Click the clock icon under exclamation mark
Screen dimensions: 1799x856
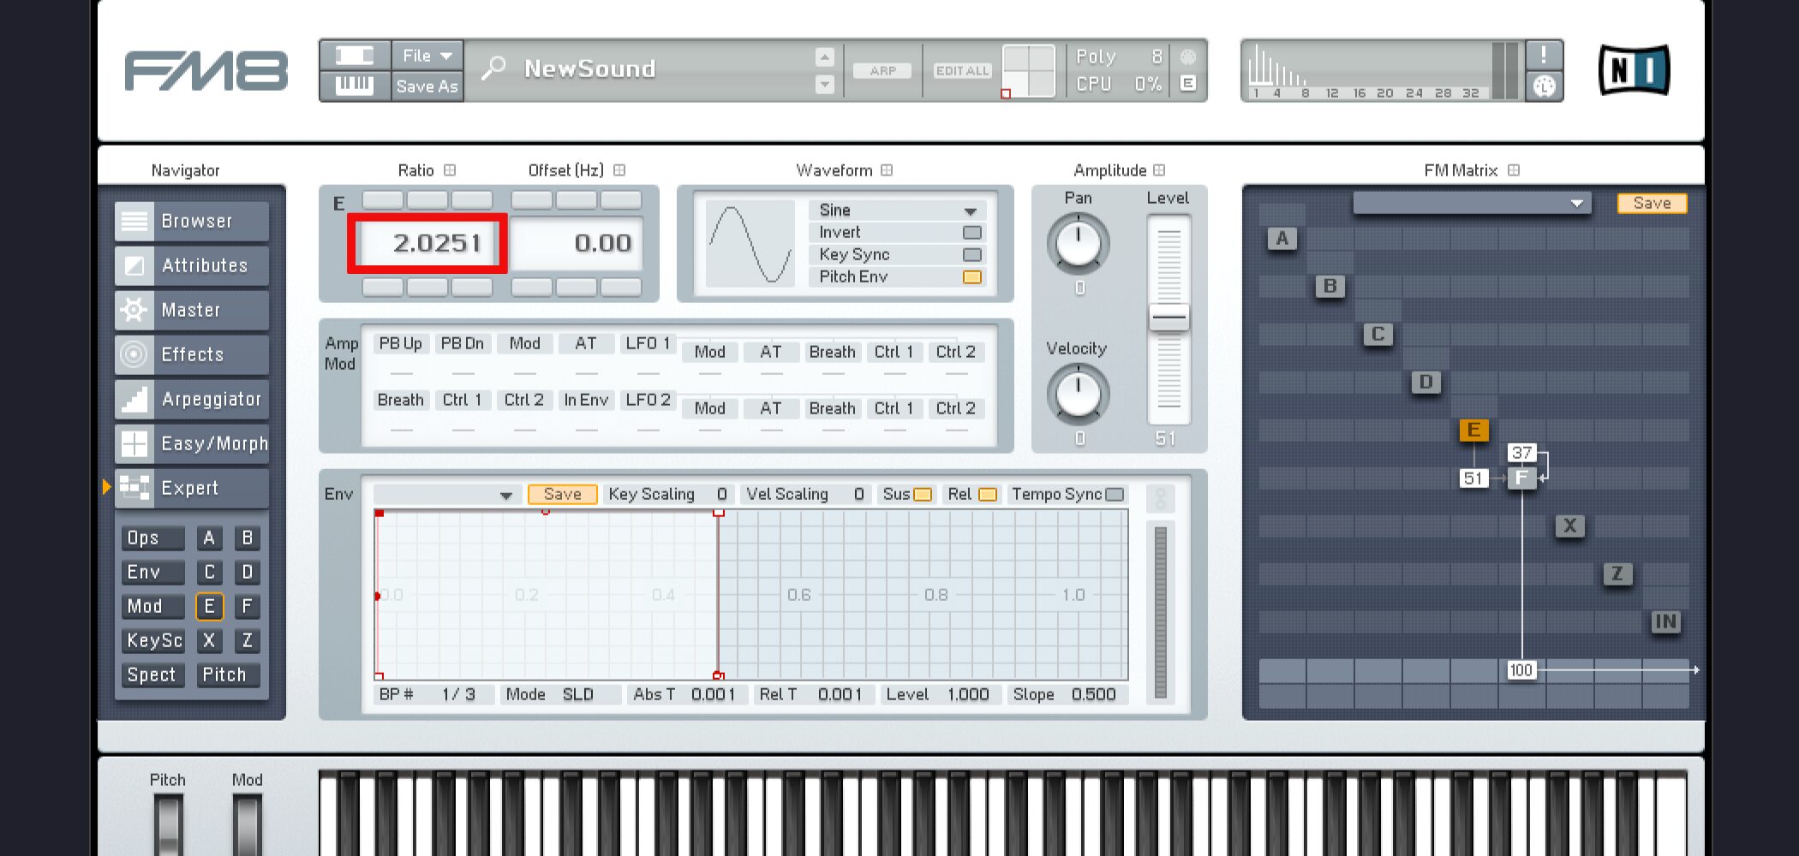pos(1544,86)
